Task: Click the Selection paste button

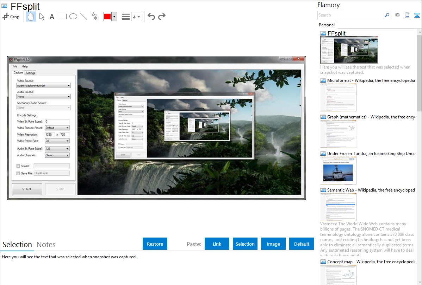Action: click(245, 244)
